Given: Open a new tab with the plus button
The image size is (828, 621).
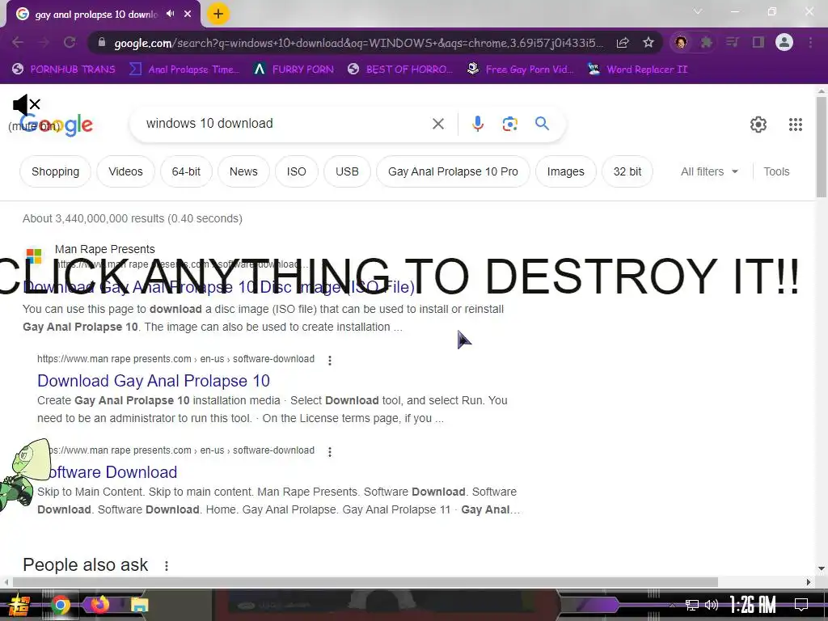Looking at the screenshot, I should coord(218,14).
